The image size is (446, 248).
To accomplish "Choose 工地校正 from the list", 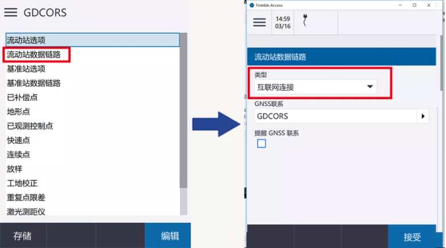I will click(x=23, y=183).
